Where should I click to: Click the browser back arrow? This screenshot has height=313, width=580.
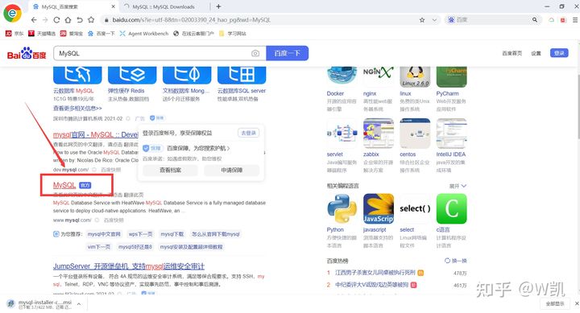click(34, 20)
